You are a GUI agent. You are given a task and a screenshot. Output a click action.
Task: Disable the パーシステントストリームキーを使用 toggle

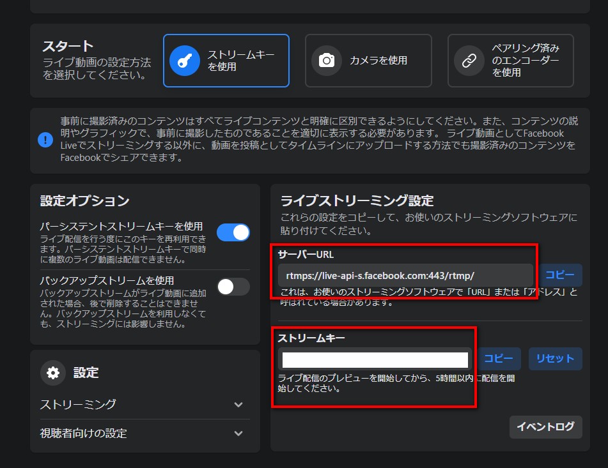click(233, 232)
